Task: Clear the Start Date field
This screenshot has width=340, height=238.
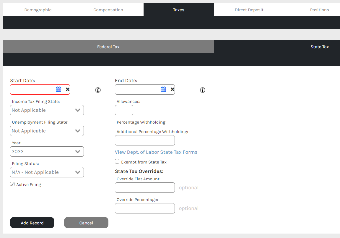Action: (x=68, y=89)
